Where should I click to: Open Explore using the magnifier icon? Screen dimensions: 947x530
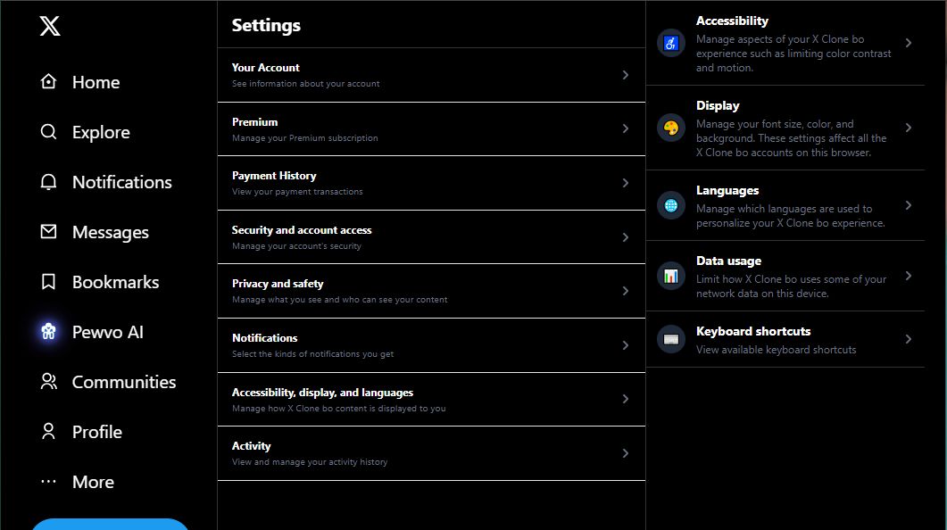tap(49, 132)
